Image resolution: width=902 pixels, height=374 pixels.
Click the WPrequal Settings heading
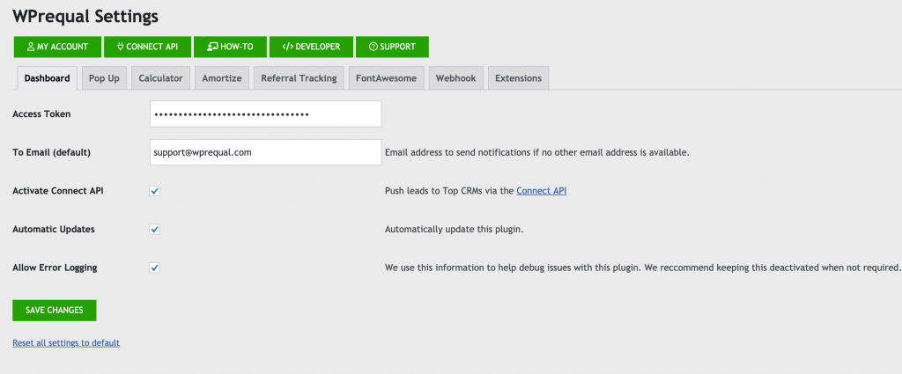[85, 17]
